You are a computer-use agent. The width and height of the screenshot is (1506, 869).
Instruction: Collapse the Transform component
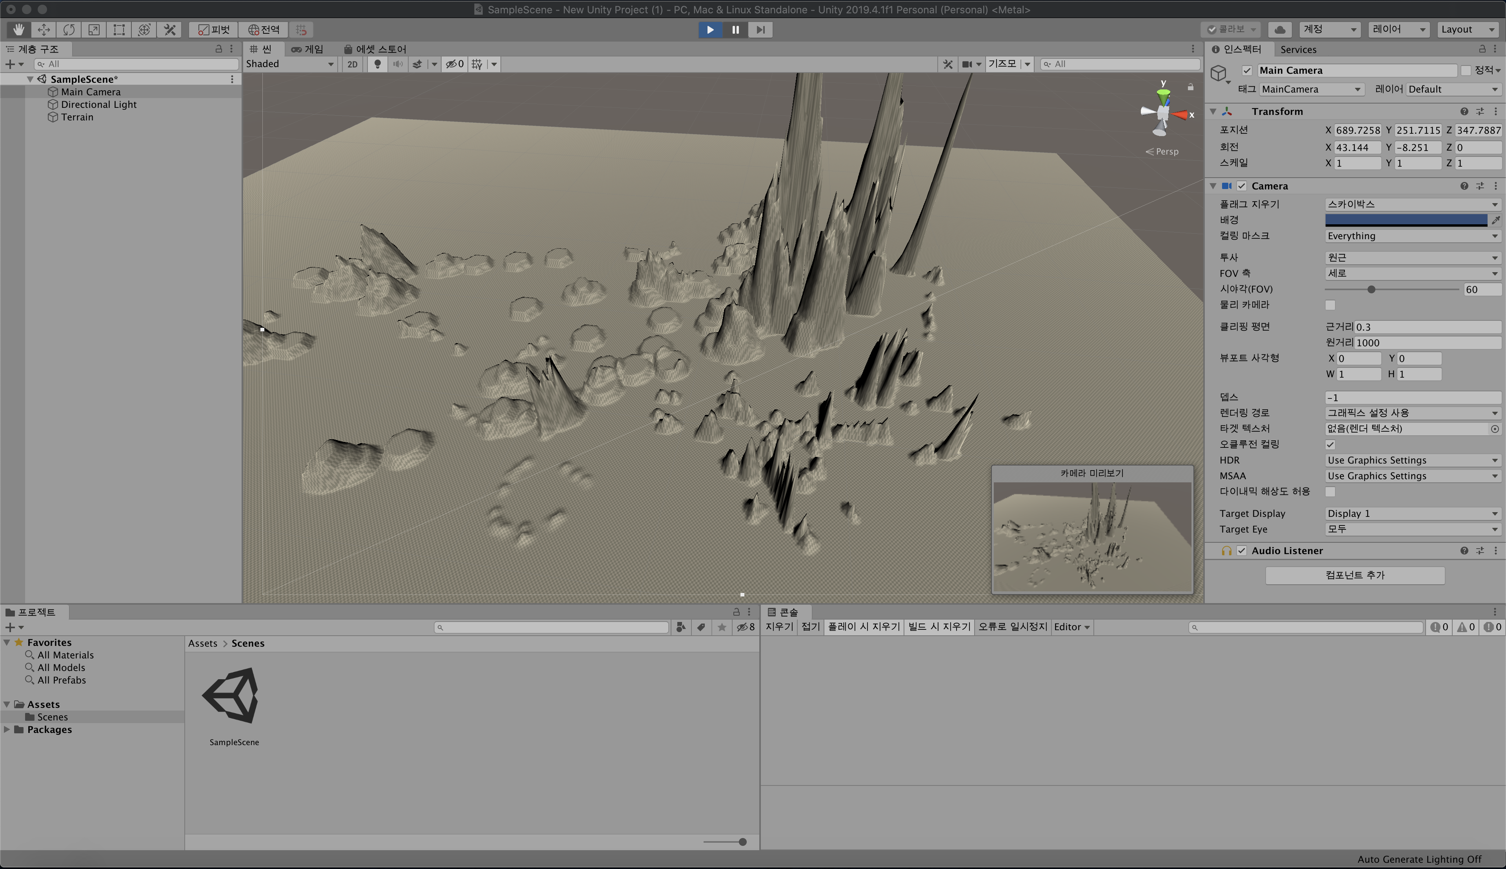click(x=1213, y=112)
